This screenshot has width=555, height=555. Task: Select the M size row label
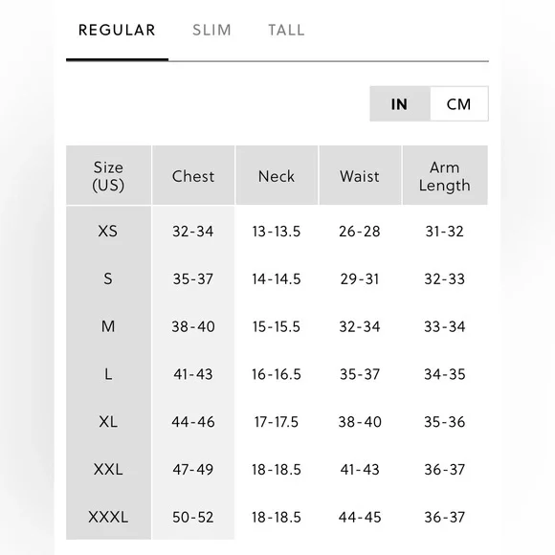(108, 326)
